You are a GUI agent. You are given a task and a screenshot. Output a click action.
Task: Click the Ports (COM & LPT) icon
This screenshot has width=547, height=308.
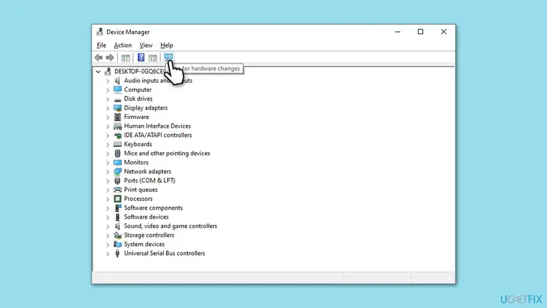118,180
